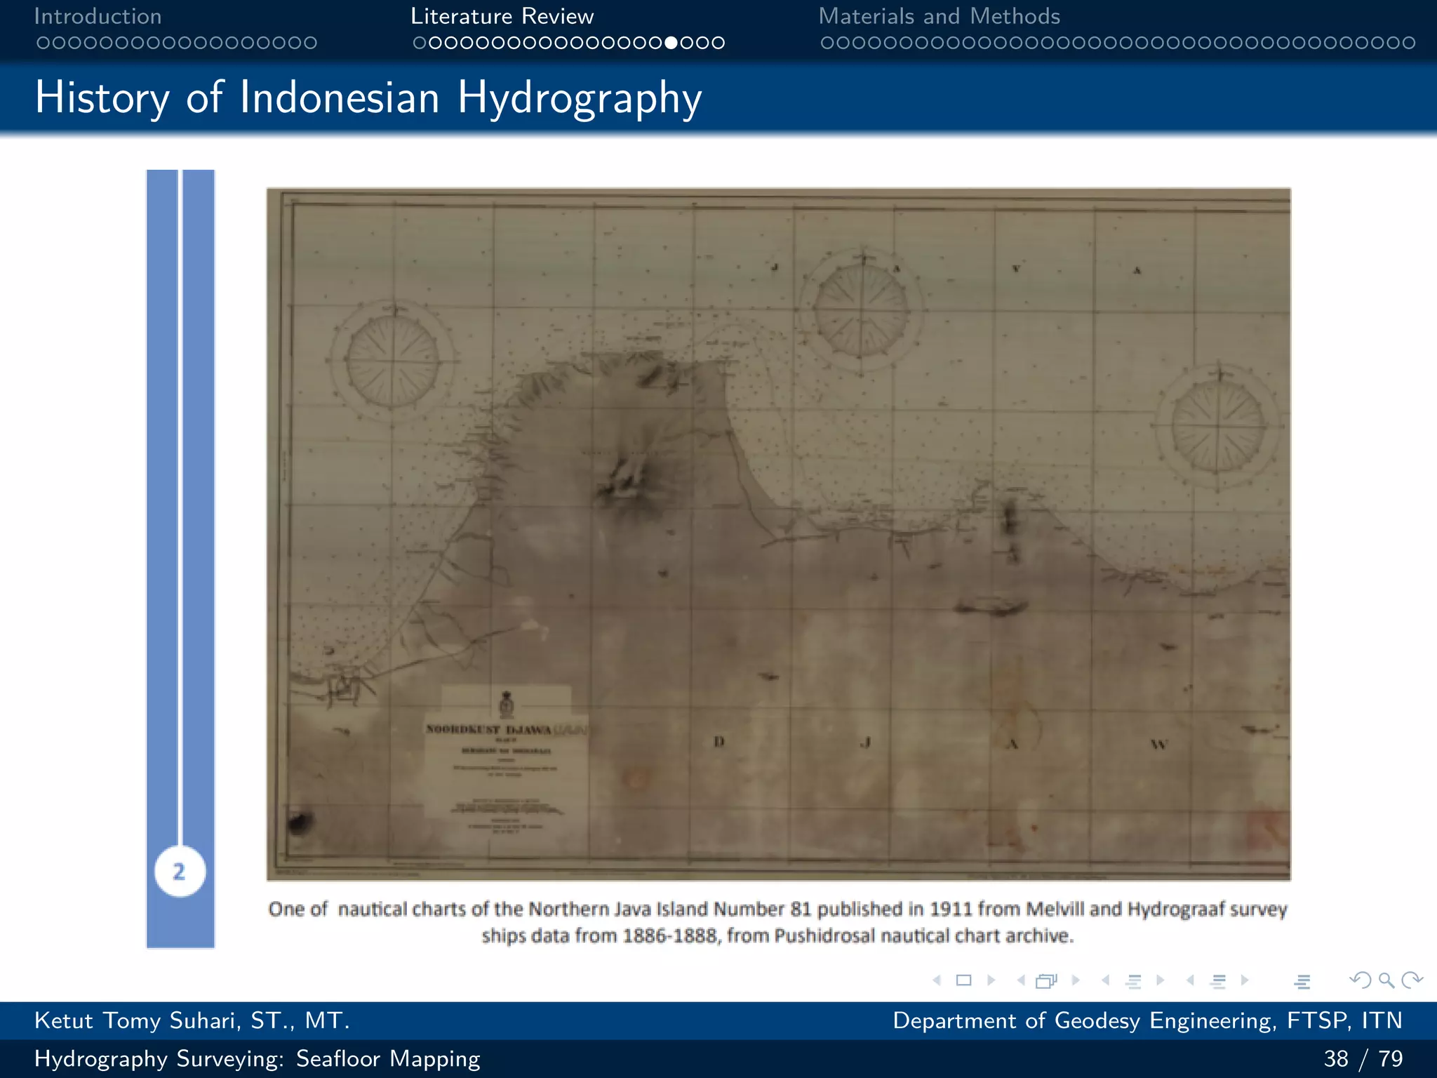Viewport: 1437px width, 1078px height.
Task: Open the Introduction section
Action: point(98,16)
